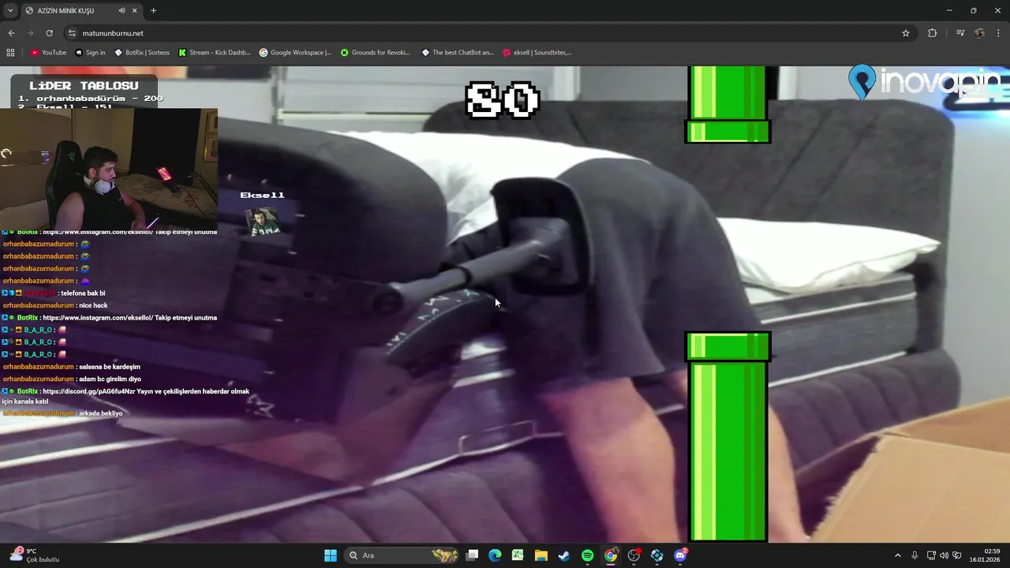Open the Chrome profile avatar
This screenshot has height=568, width=1010.
[x=979, y=33]
